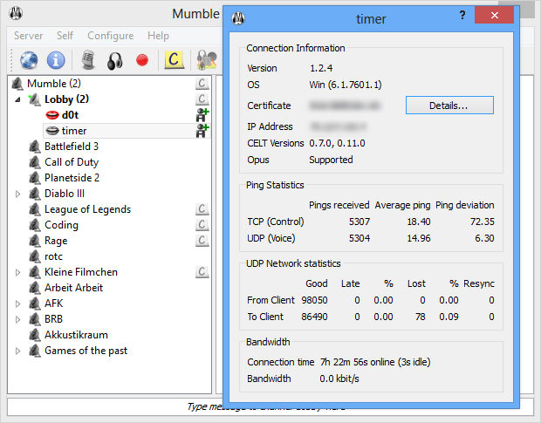Click the 'Win (6.1.7601.1)' OS value
Screen dimensions: 541x423
(x=346, y=85)
